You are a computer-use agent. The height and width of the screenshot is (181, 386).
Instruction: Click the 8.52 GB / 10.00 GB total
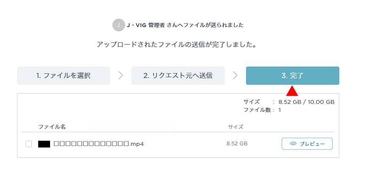click(307, 102)
